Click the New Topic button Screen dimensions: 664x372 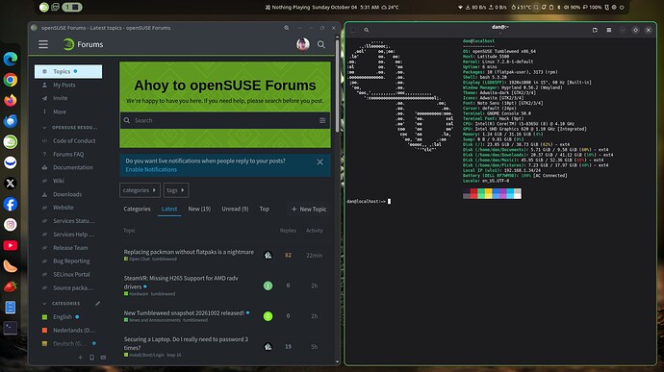[309, 209]
